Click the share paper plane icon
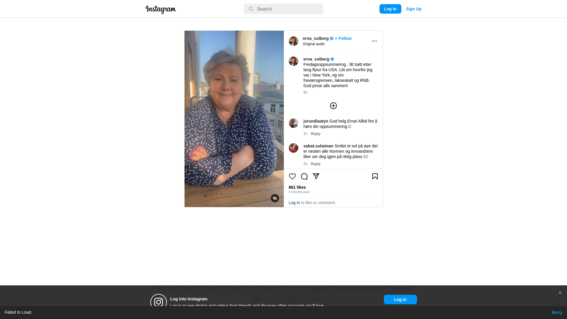The height and width of the screenshot is (319, 567). (316, 176)
